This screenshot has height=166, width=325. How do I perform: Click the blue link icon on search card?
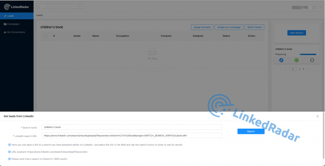(281, 60)
